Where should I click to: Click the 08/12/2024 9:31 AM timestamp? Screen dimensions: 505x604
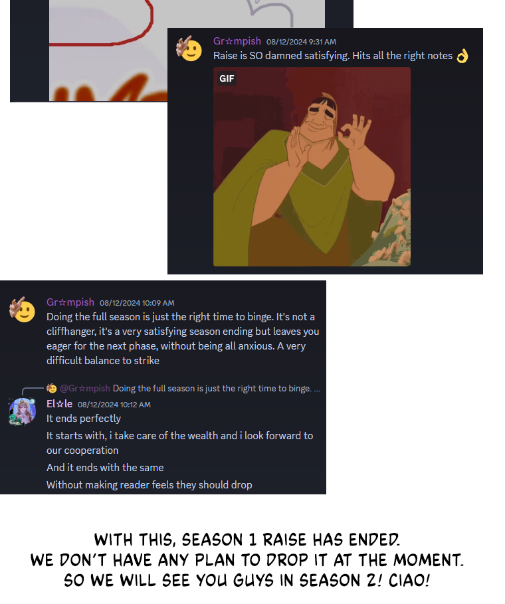(301, 42)
